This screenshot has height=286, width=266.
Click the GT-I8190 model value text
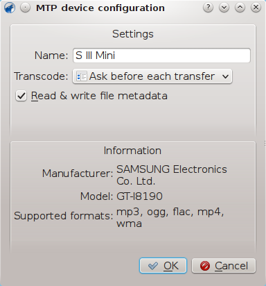[x=139, y=196]
